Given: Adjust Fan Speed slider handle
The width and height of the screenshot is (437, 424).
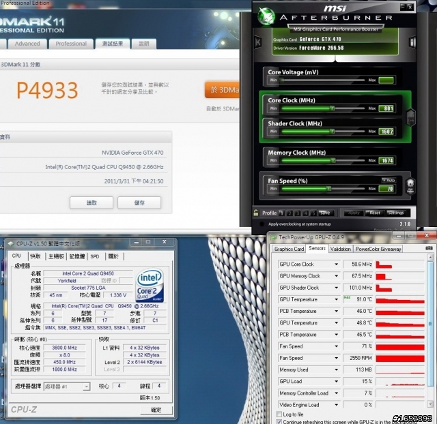Looking at the screenshot, I should click(x=329, y=189).
